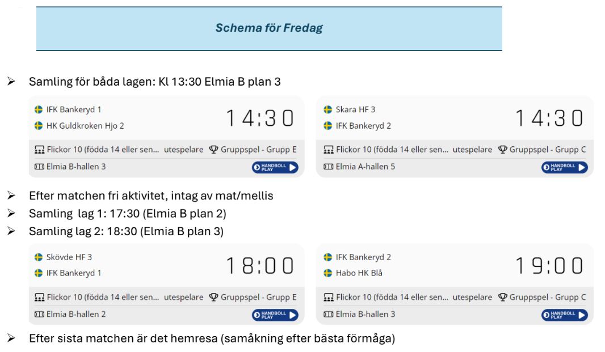Viewport: 605px width, 352px height.
Task: Click Swedish flag icon next to Skara HF 3
Action: (328, 109)
